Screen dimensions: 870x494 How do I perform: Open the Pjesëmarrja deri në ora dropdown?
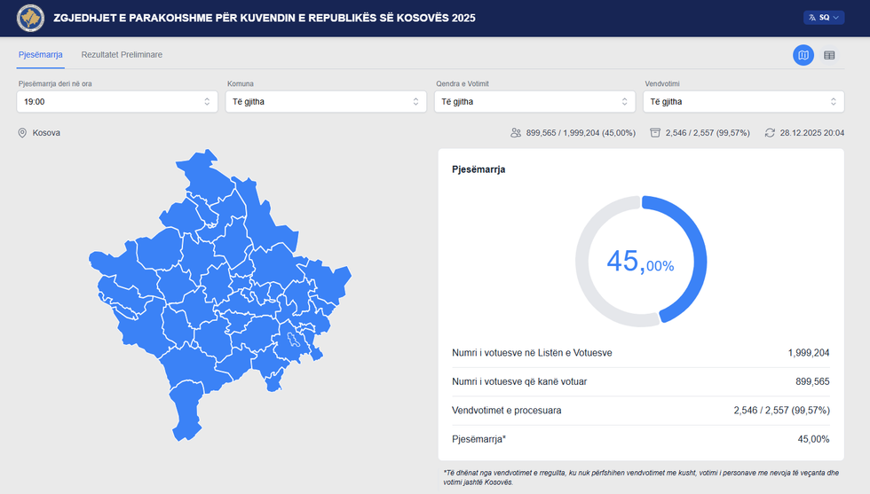pos(117,102)
